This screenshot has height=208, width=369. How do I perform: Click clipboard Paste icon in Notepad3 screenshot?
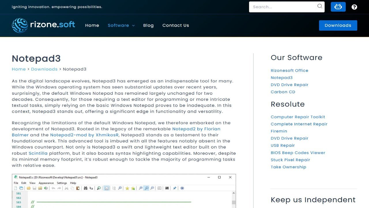tap(78, 188)
